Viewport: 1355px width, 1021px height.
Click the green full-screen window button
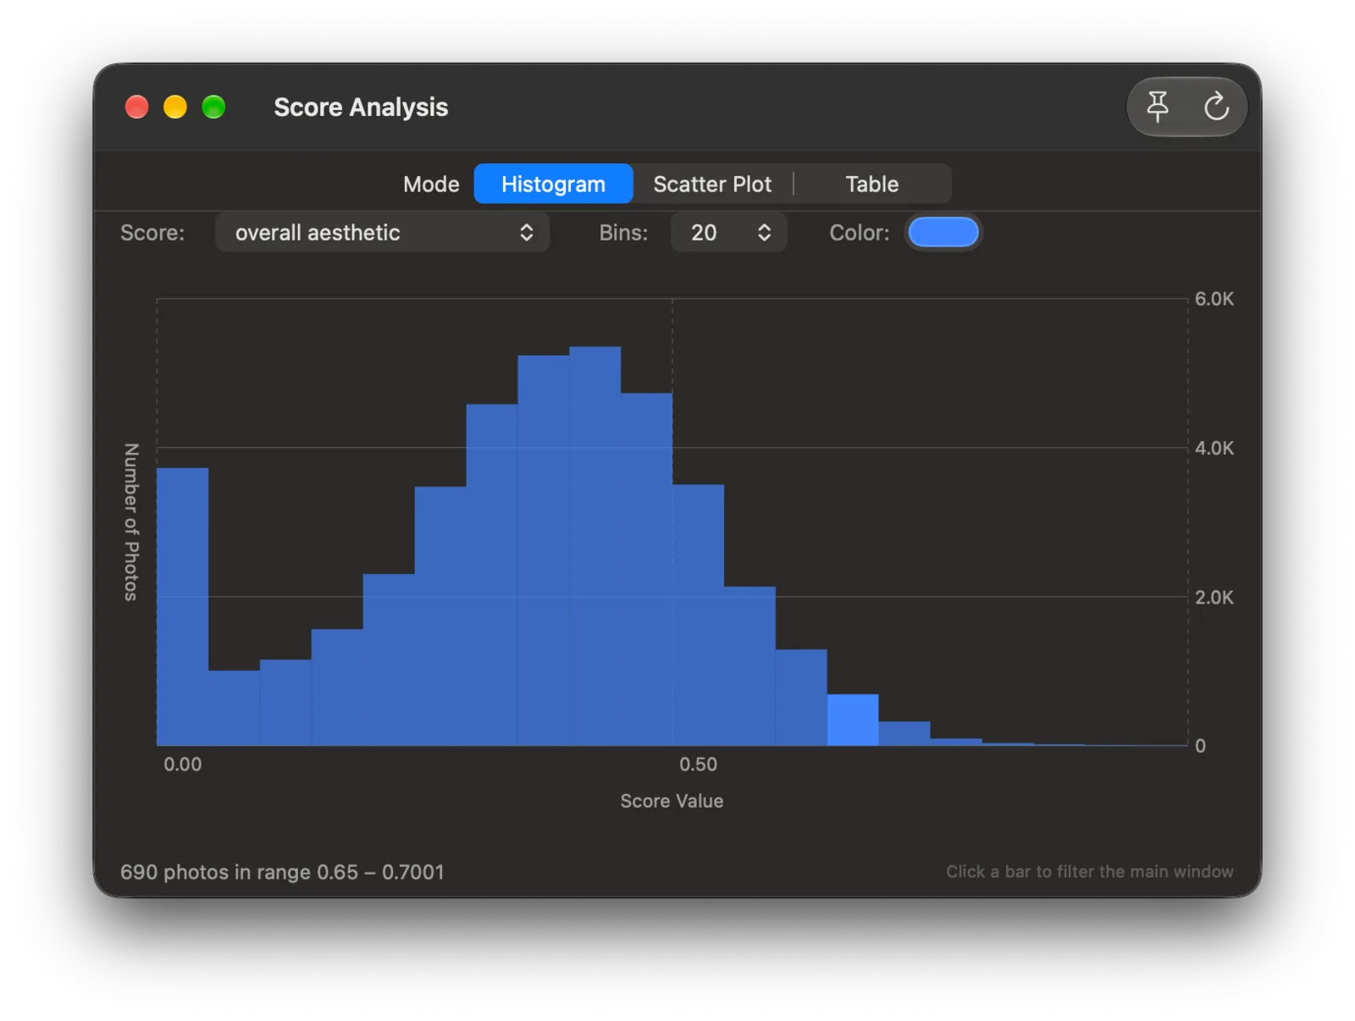click(213, 108)
